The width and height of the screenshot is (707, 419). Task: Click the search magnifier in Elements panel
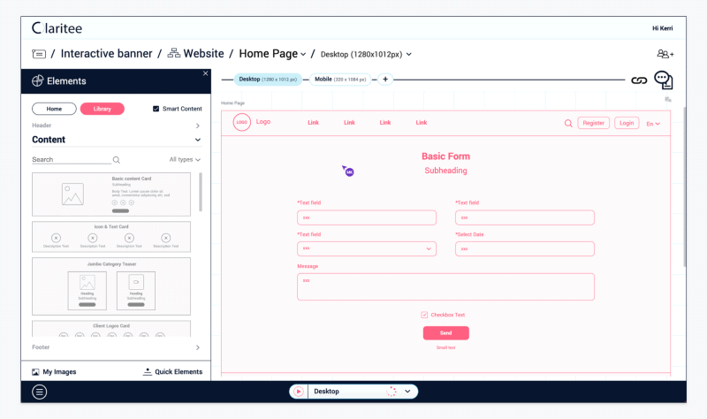click(117, 160)
